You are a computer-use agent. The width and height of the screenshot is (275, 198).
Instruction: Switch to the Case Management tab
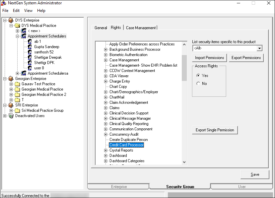[141, 28]
